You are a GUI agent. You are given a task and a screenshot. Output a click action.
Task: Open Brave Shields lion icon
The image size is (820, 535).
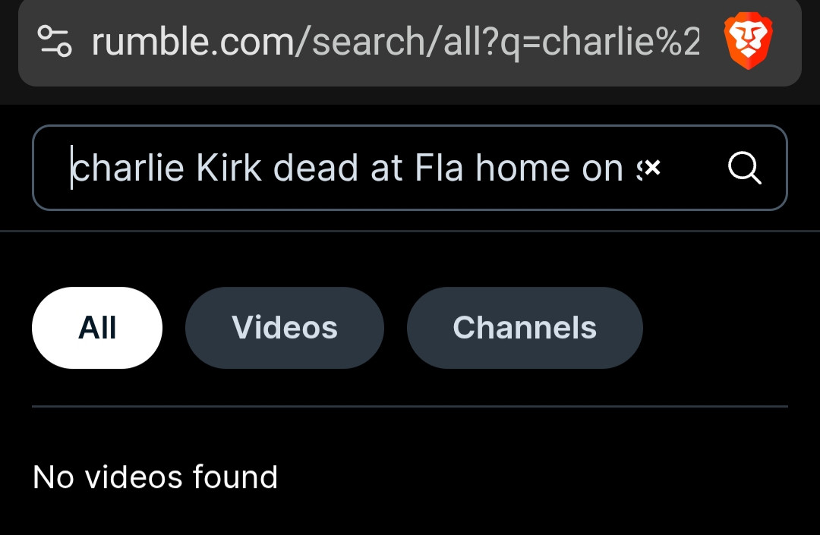749,42
